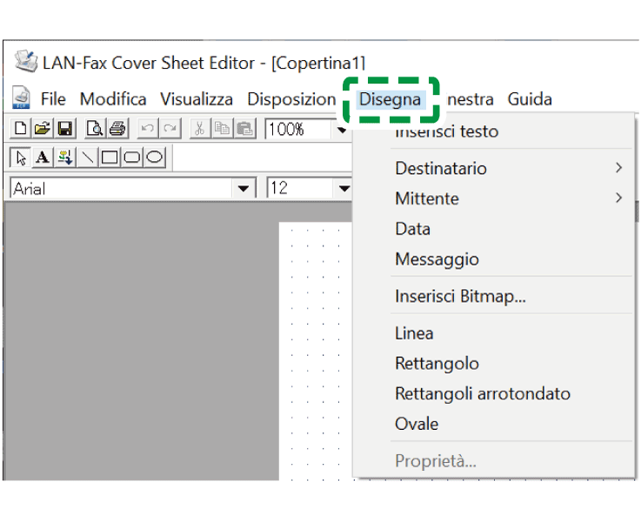Click inside the font size 12 field

point(300,189)
